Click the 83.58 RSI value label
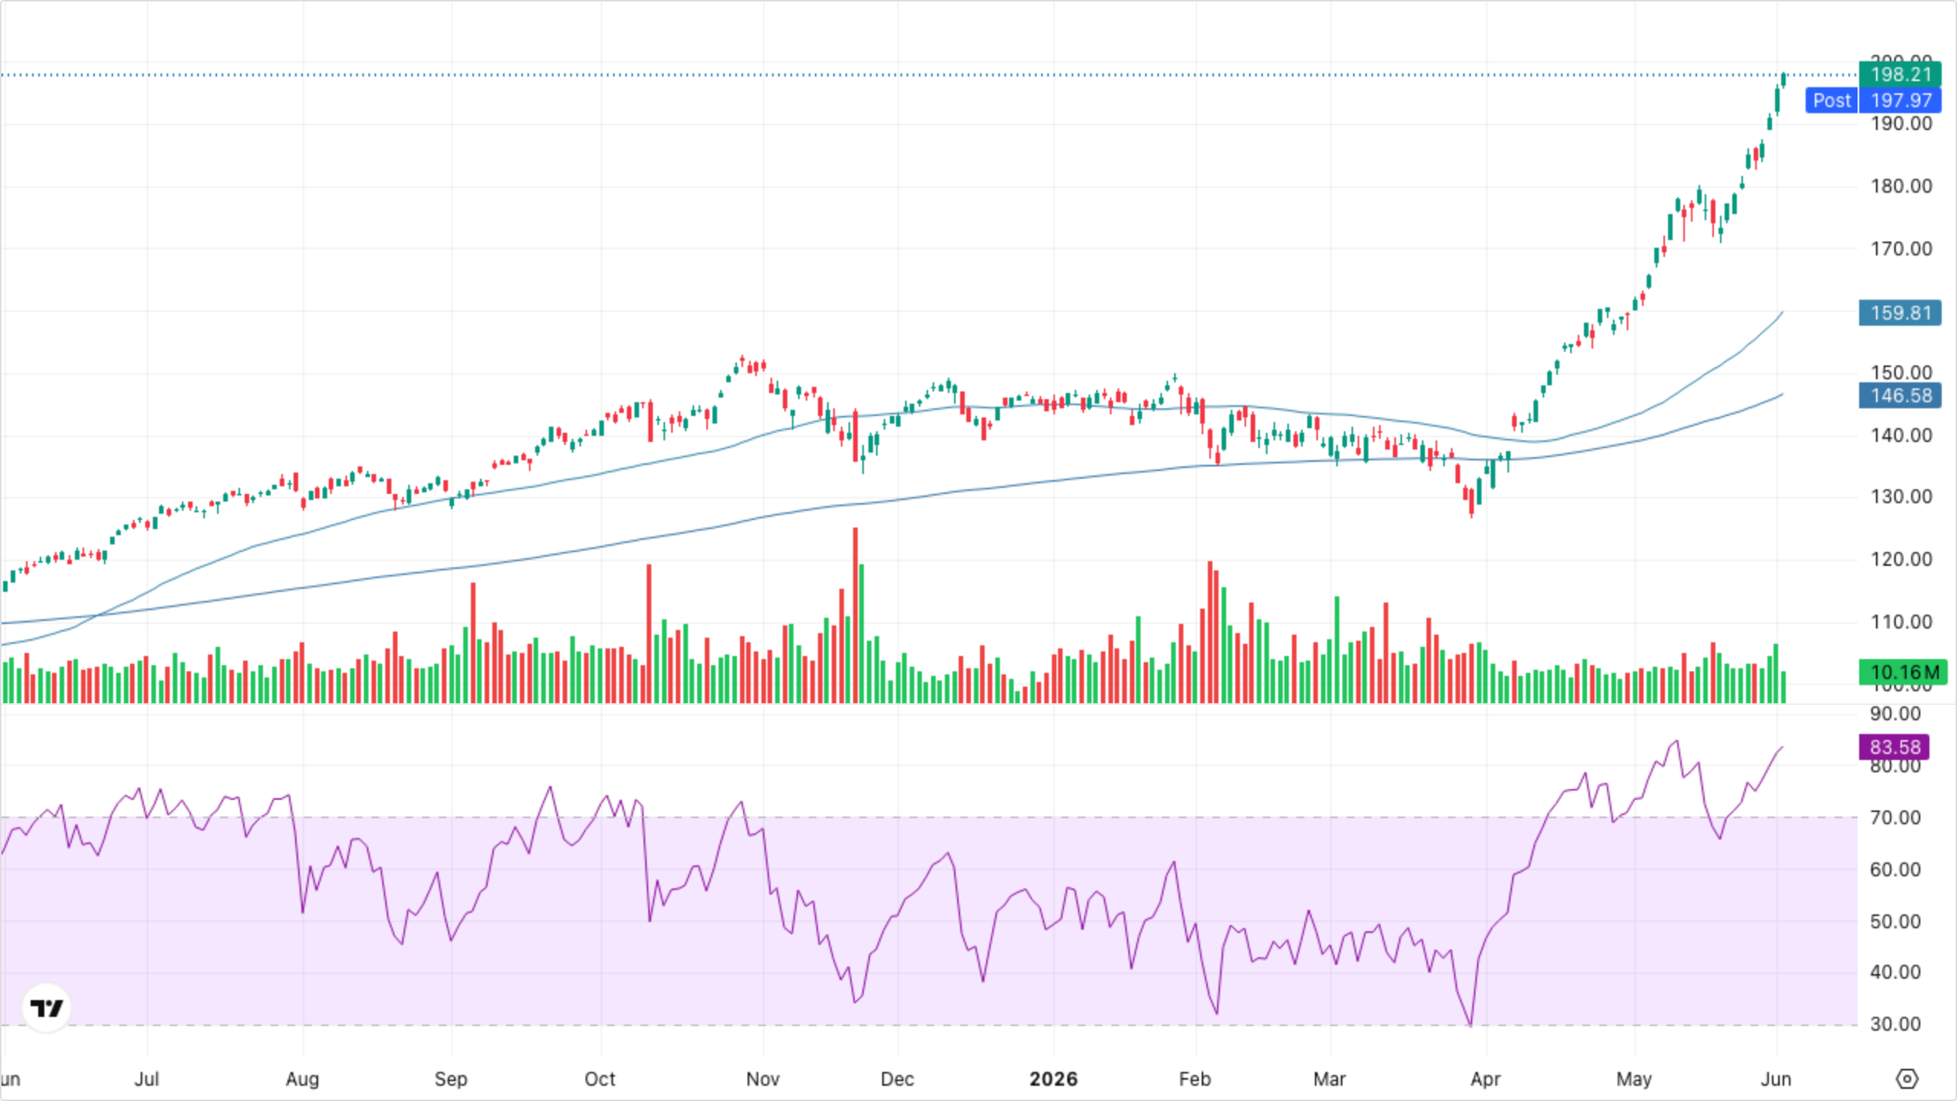This screenshot has width=1957, height=1101. pos(1894,747)
